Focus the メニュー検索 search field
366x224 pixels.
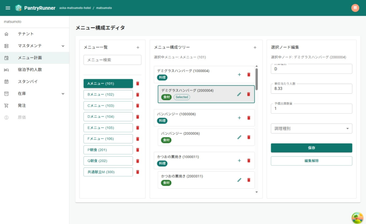coord(112,60)
